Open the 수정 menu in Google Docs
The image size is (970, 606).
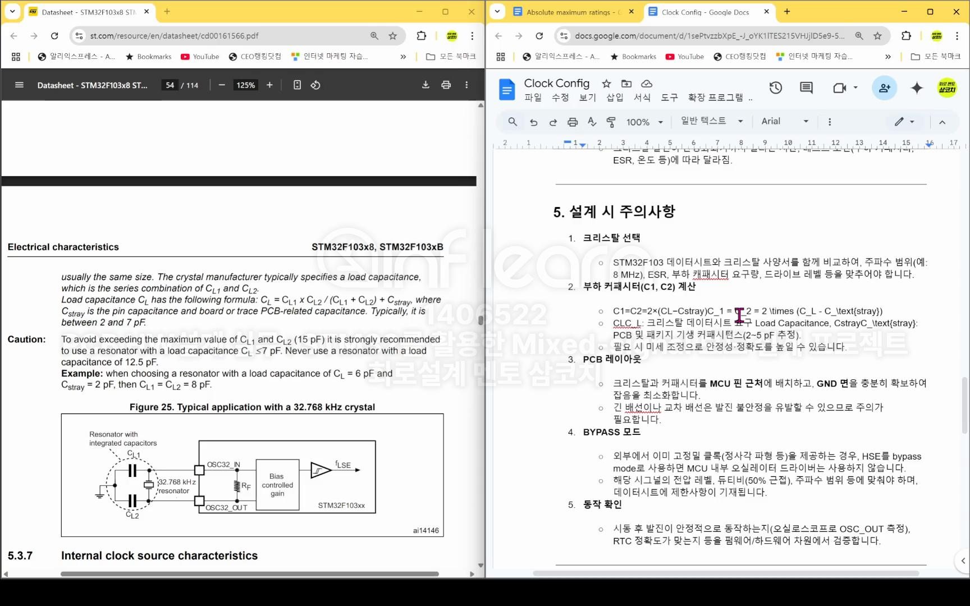tap(560, 98)
